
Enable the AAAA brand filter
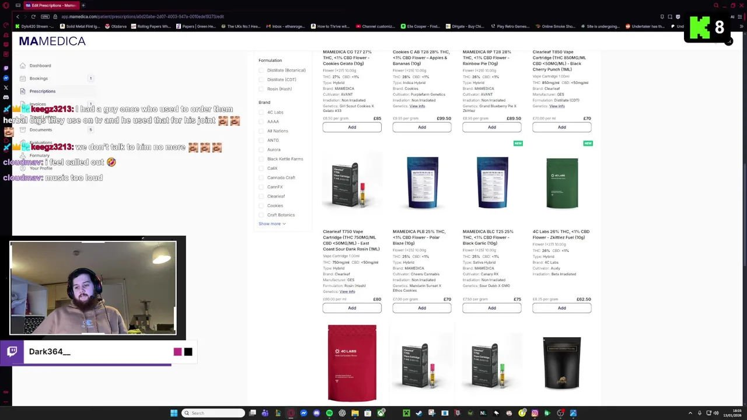pyautogui.click(x=261, y=121)
